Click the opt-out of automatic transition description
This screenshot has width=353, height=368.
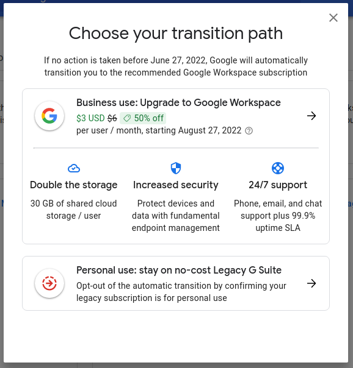tap(181, 292)
